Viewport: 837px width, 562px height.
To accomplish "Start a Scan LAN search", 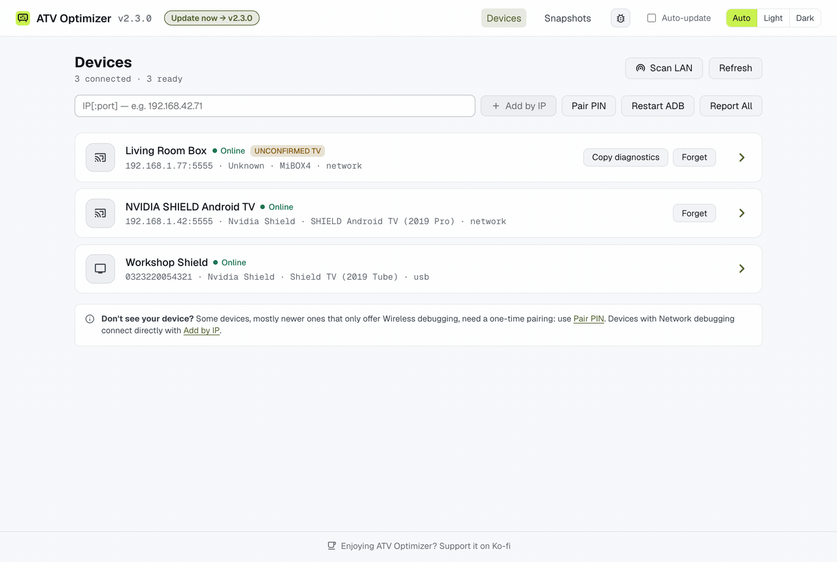I will click(664, 68).
